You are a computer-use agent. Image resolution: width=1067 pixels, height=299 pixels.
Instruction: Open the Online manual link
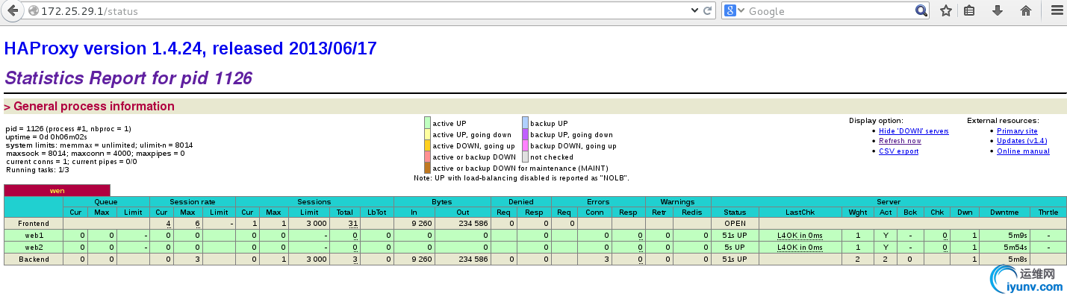(x=1023, y=151)
